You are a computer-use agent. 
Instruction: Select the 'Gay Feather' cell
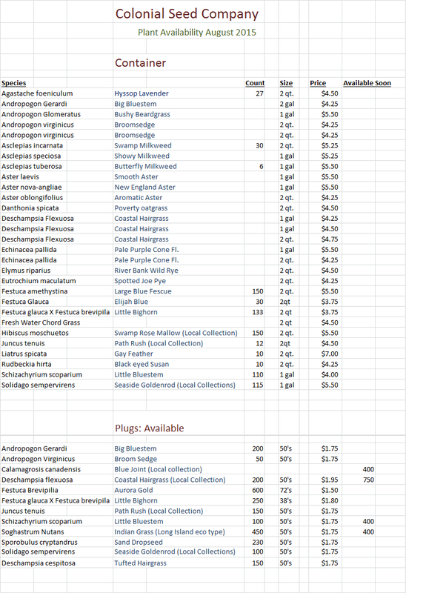pos(133,354)
